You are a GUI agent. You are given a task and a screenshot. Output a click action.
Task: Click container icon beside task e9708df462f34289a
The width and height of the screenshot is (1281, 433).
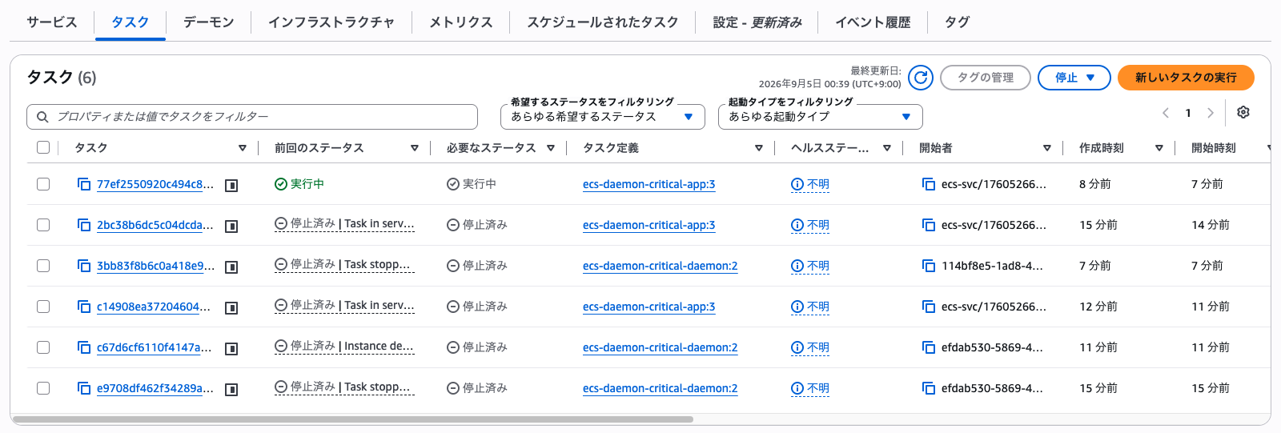231,390
